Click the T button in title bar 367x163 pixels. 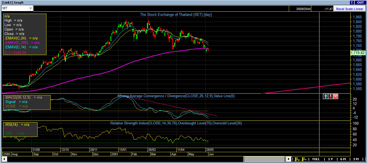click(352, 2)
